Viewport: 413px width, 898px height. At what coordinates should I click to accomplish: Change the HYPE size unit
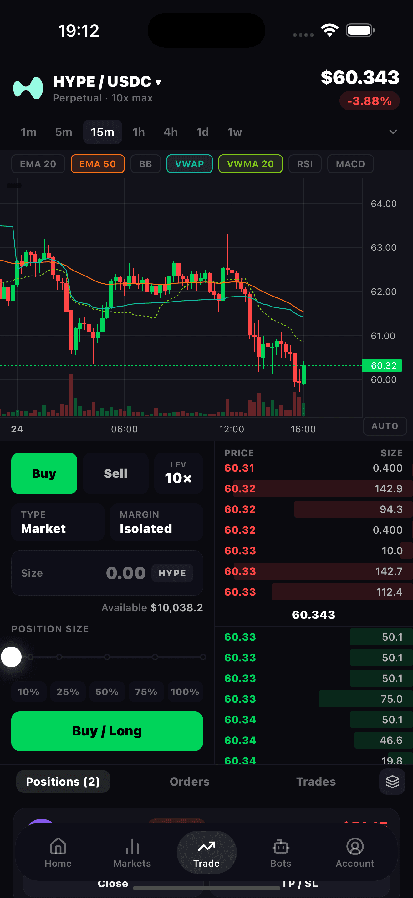(x=172, y=573)
